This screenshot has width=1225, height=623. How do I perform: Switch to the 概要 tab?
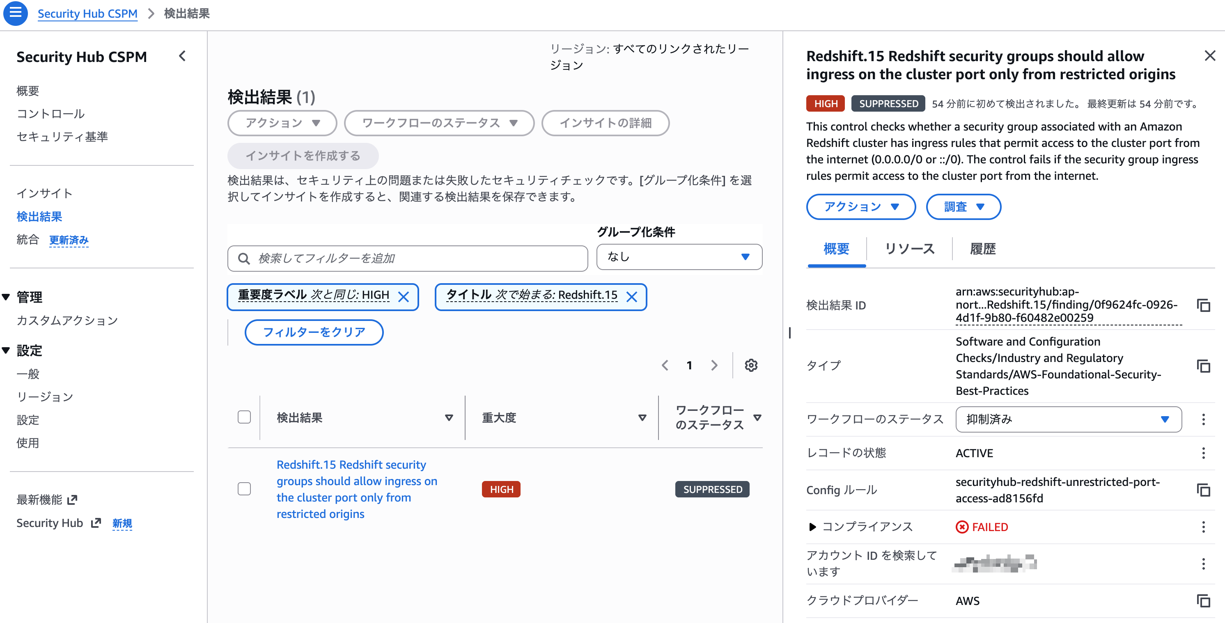coord(836,249)
